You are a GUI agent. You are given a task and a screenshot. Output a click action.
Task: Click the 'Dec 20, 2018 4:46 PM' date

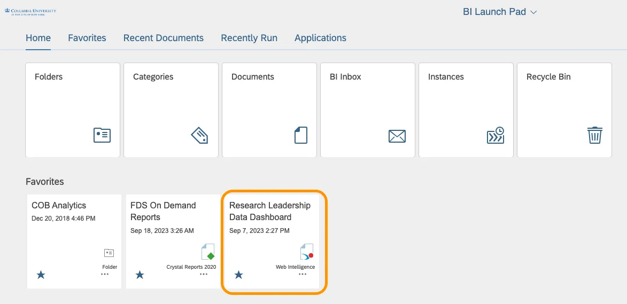pos(63,219)
